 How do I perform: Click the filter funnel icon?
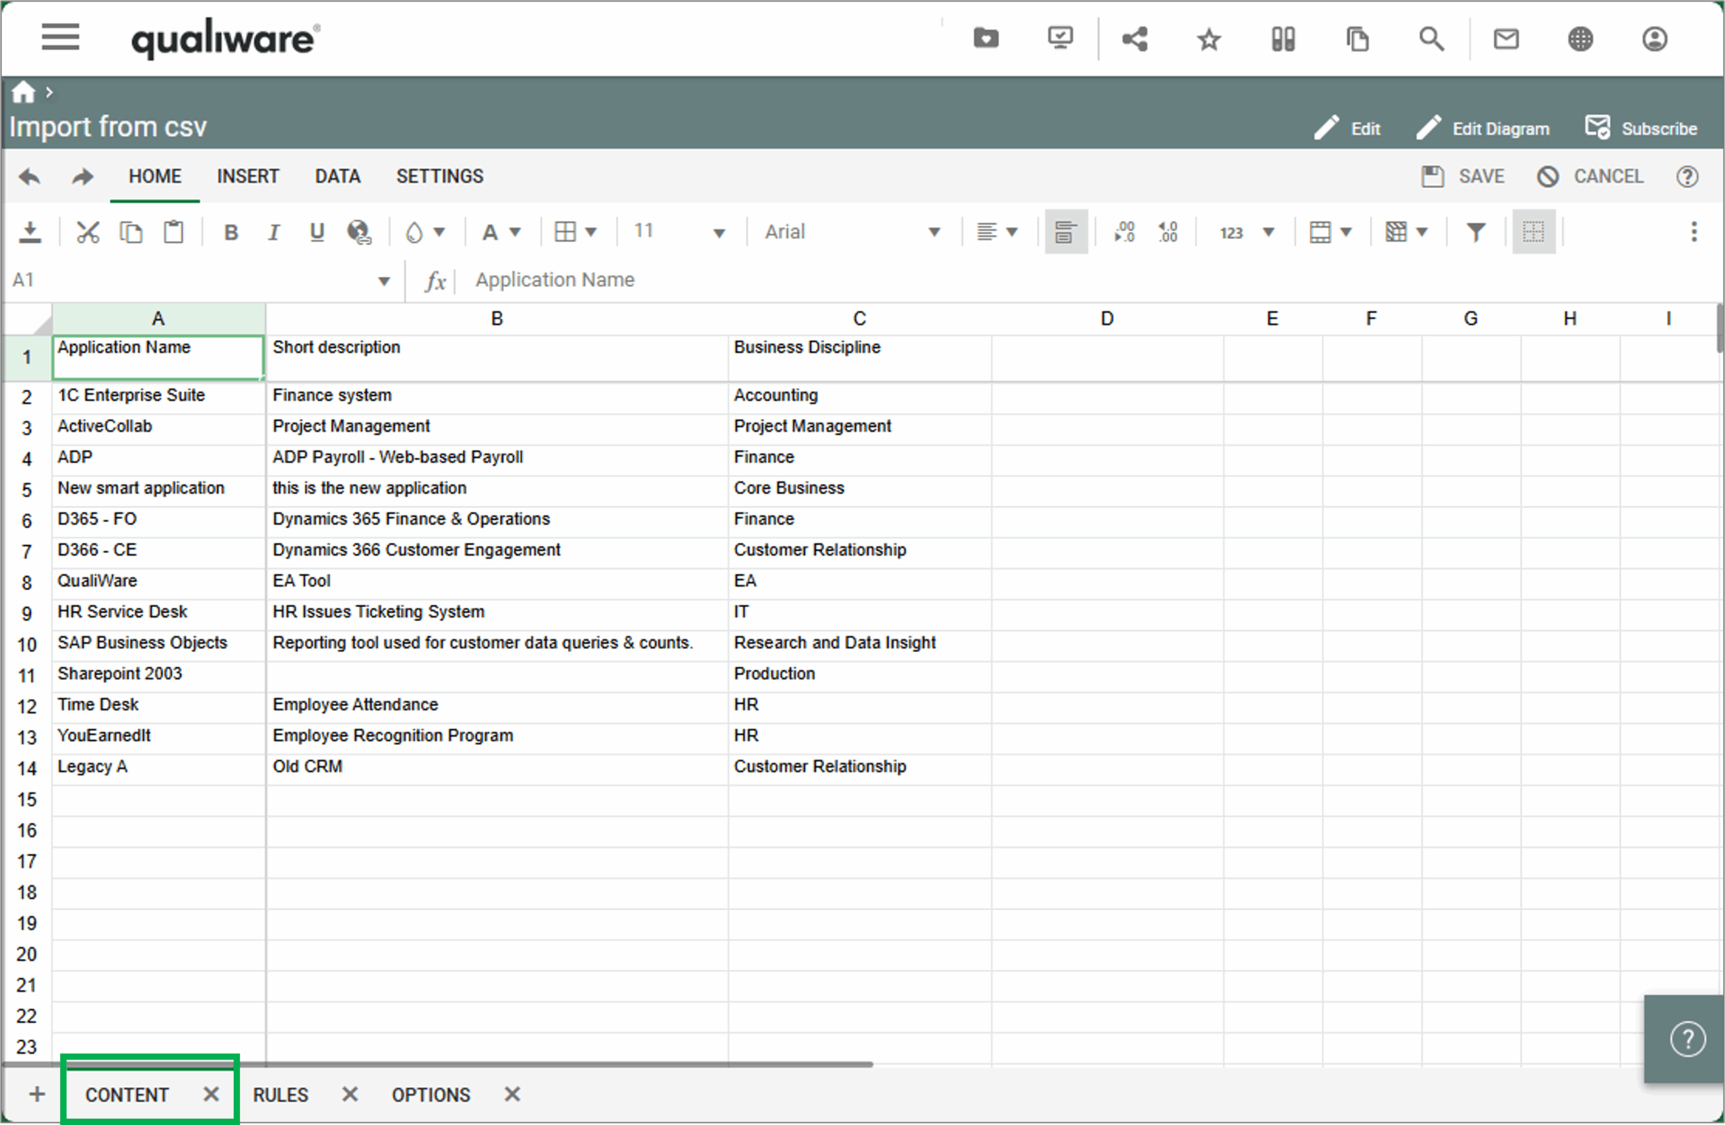(x=1475, y=232)
